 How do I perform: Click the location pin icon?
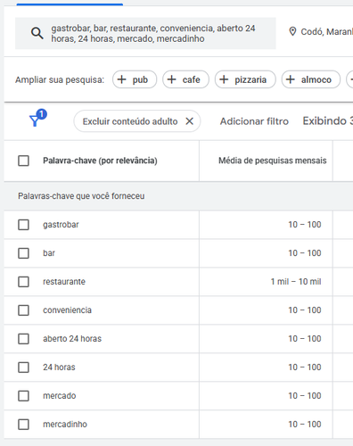(292, 31)
